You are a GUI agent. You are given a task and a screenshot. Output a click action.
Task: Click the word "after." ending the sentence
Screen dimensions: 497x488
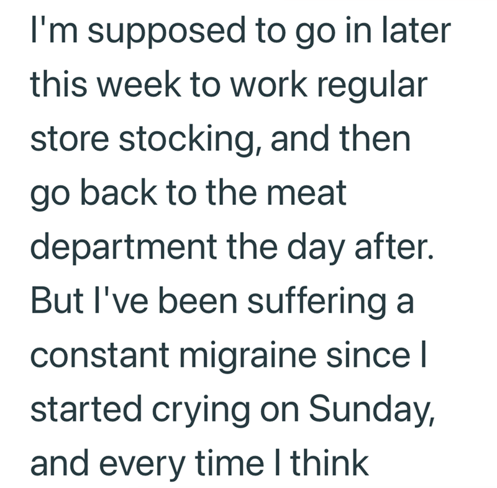[394, 246]
